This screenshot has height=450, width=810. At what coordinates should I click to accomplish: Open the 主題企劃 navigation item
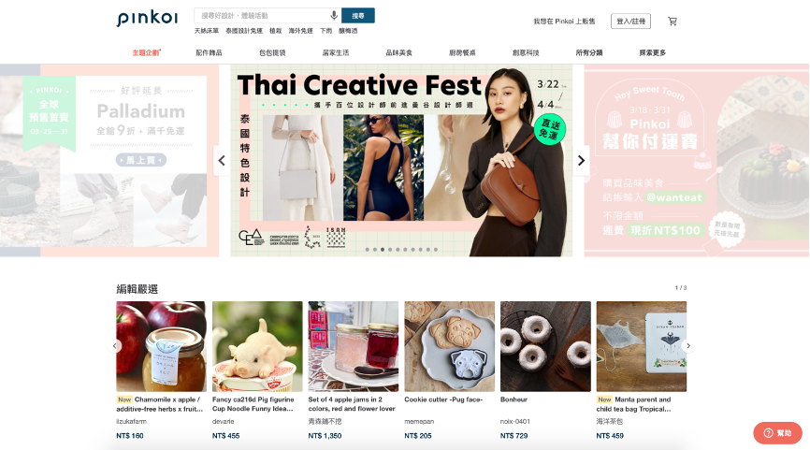(147, 52)
